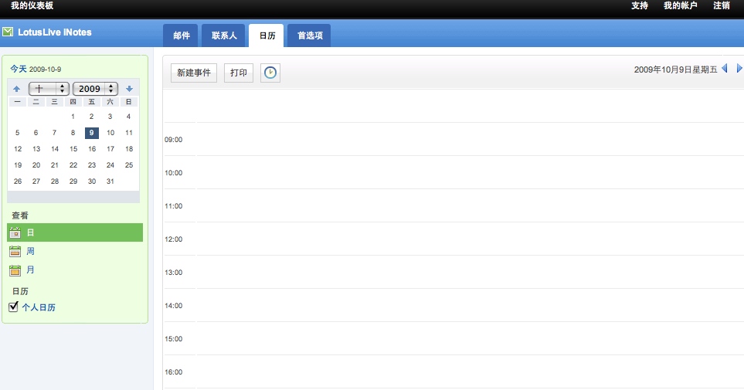Click the LotusLive iNotes mail logo icon
Image resolution: width=744 pixels, height=390 pixels.
coord(8,32)
